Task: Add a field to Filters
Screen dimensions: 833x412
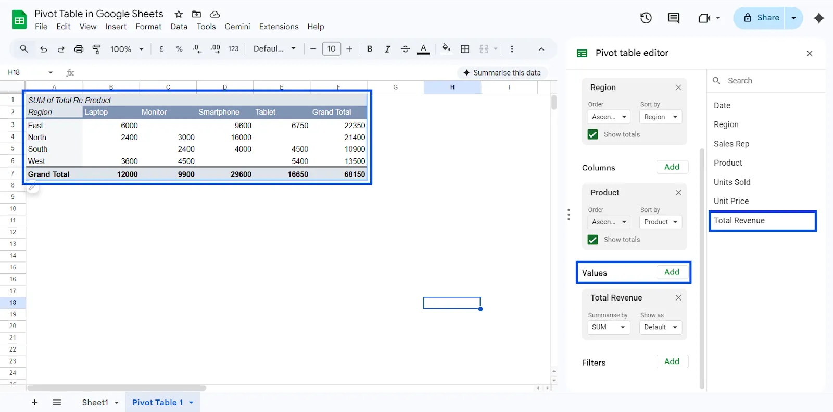Action: [x=672, y=361]
